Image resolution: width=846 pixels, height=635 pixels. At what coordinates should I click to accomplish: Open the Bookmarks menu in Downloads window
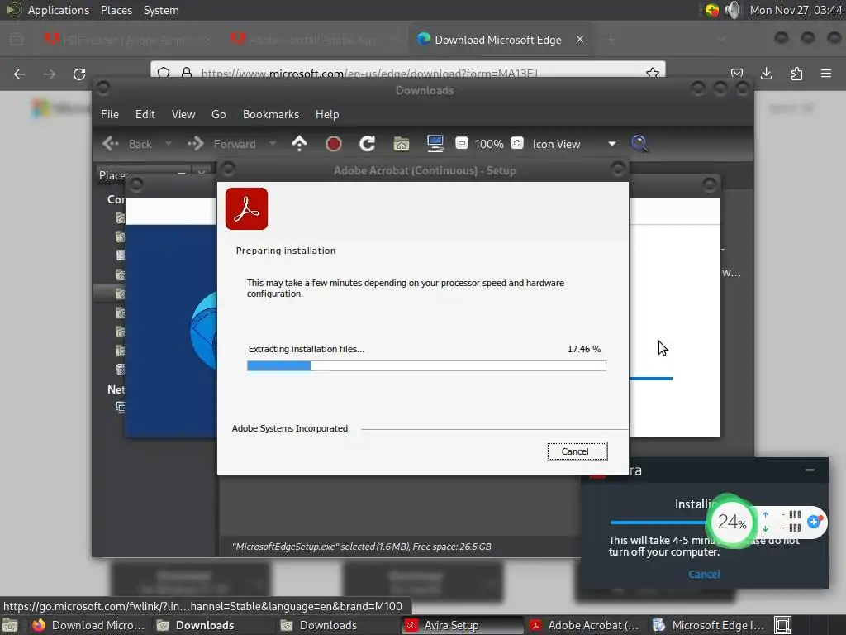point(271,114)
